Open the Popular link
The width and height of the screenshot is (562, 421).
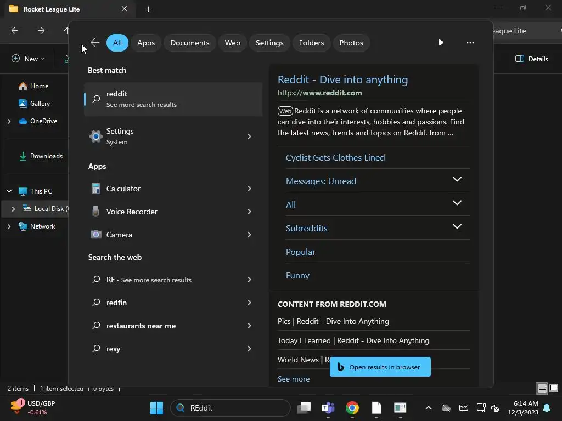click(x=300, y=252)
